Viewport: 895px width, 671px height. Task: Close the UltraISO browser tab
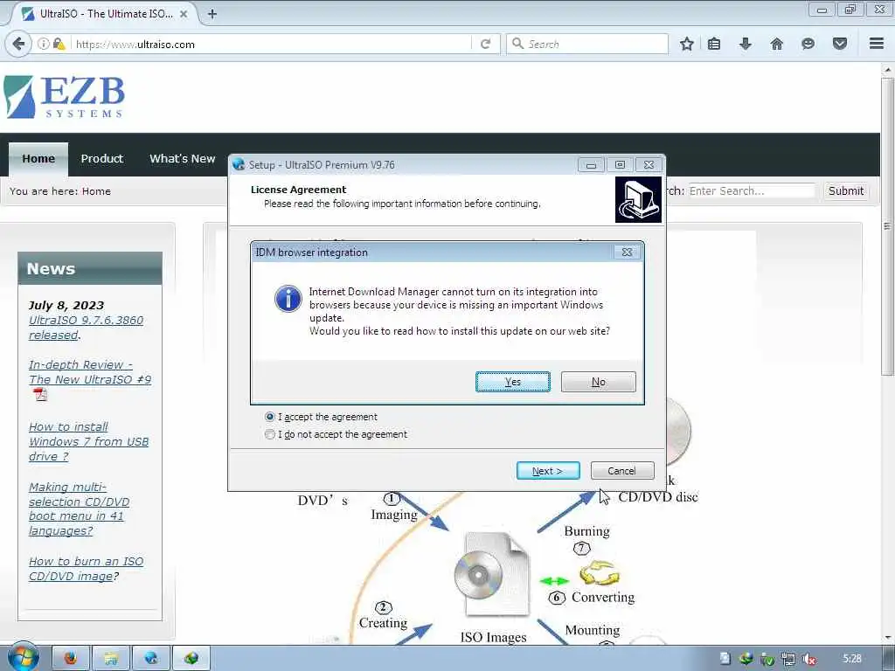[x=184, y=14]
